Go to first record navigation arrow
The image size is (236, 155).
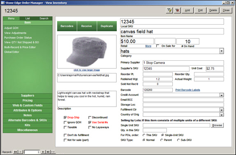(x=16, y=152)
